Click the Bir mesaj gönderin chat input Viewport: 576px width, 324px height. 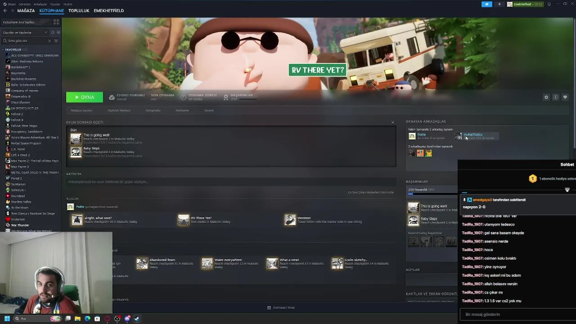(517, 315)
